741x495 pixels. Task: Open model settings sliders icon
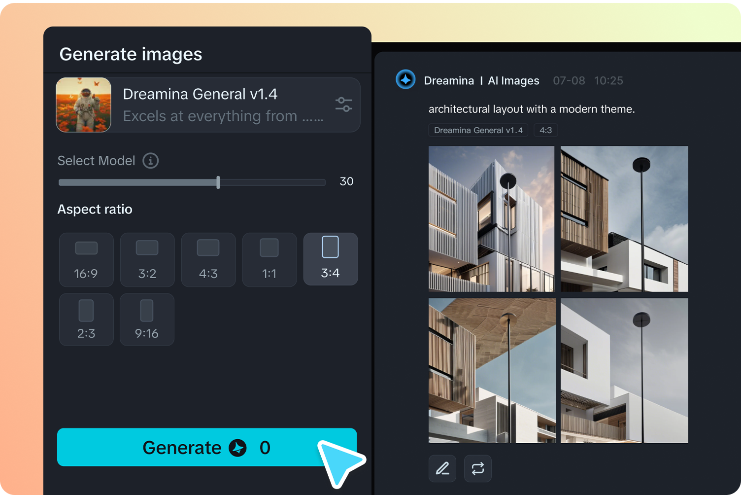[x=343, y=105]
